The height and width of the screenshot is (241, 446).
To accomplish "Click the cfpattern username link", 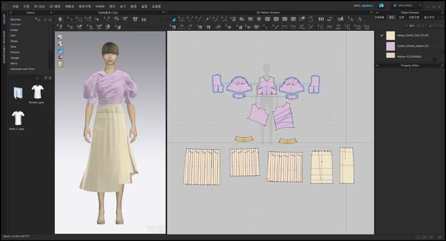I will click(x=368, y=5).
